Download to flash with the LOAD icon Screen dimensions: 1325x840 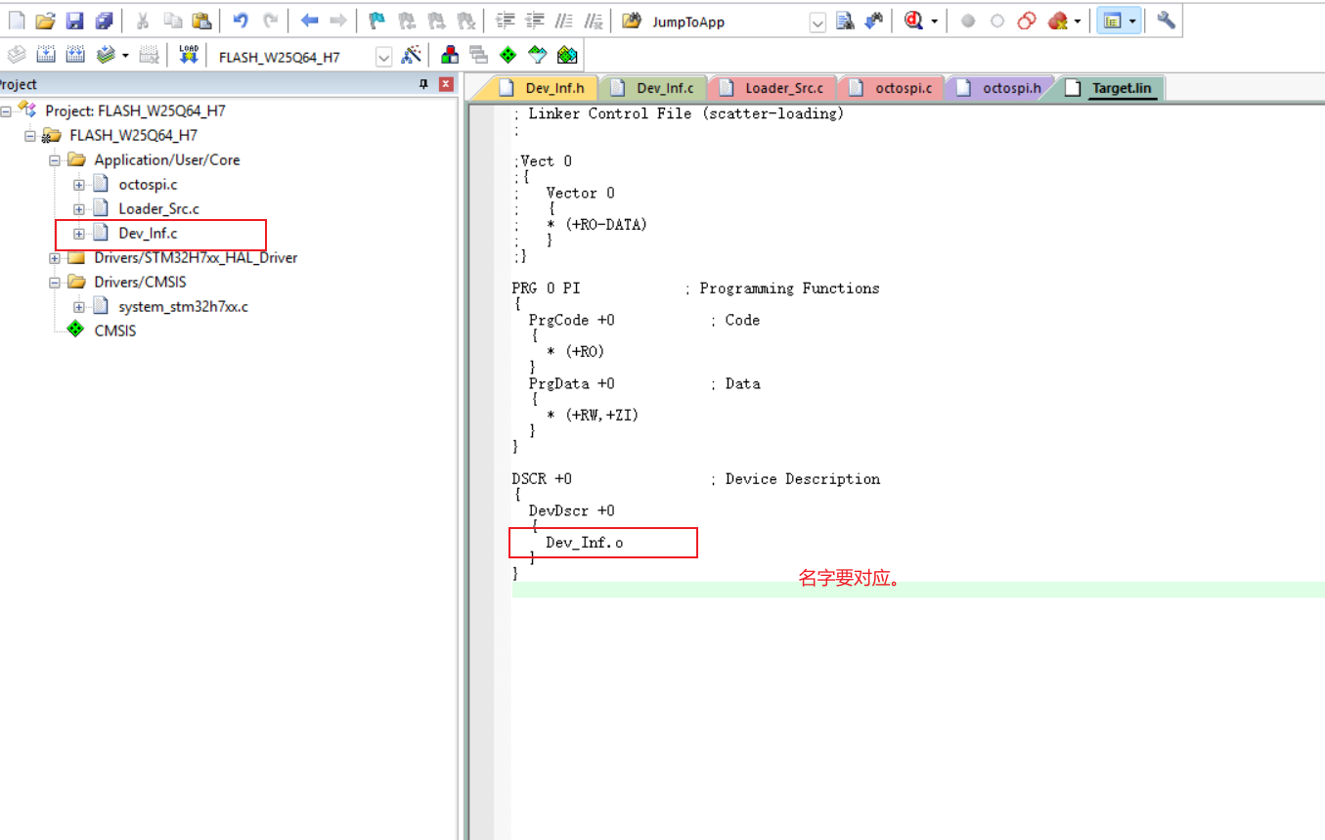point(189,55)
